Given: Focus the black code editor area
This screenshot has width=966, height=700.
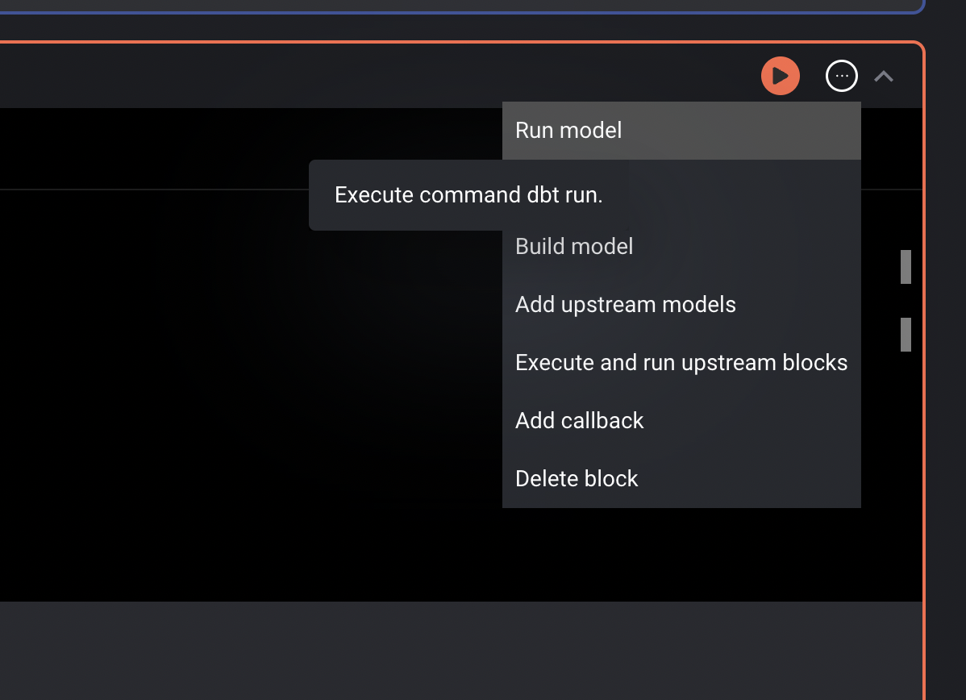Looking at the screenshot, I should click(247, 394).
